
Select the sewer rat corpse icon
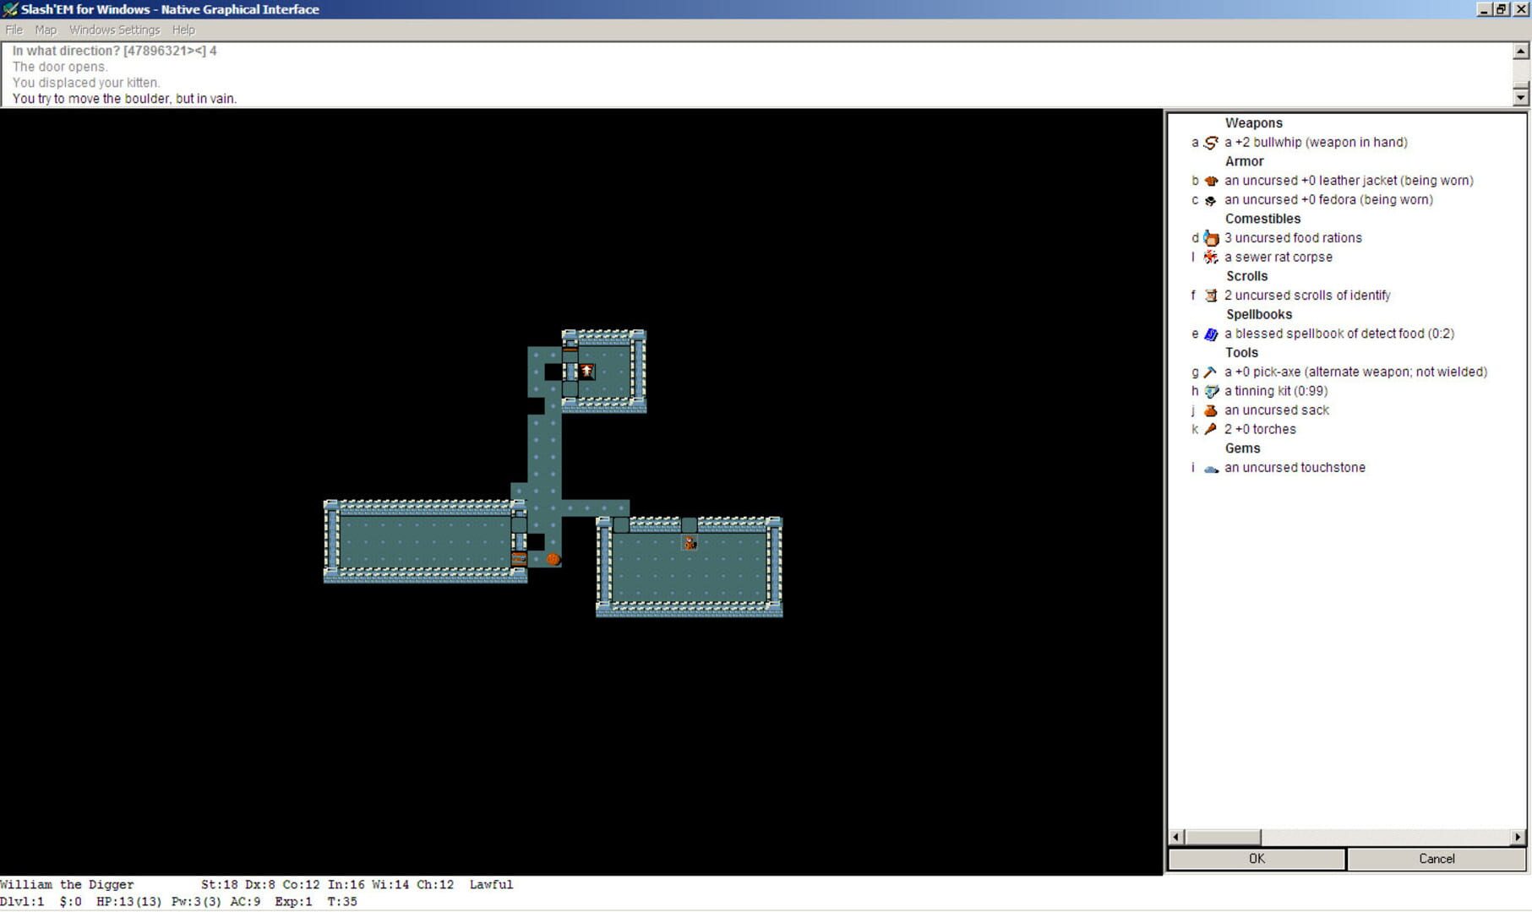(x=1211, y=258)
